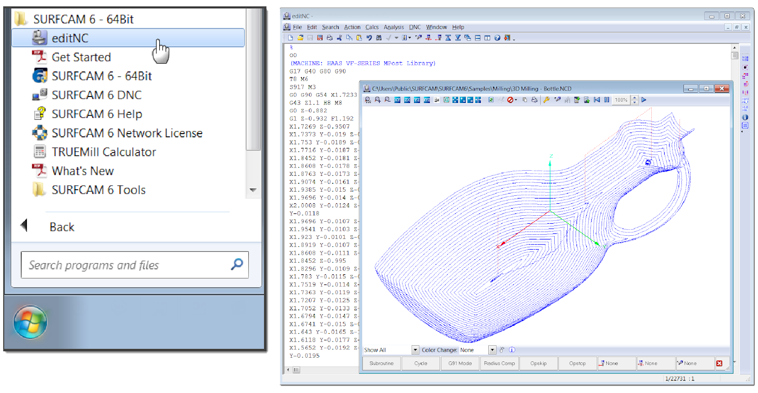Undo the last edit in editNC
This screenshot has height=393, width=758.
point(369,38)
